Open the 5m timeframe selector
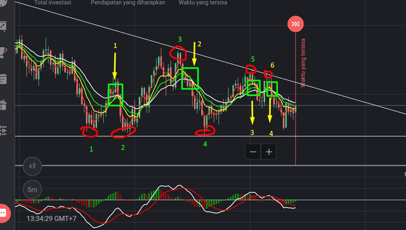Screen dimensions: 406x230 32,189
